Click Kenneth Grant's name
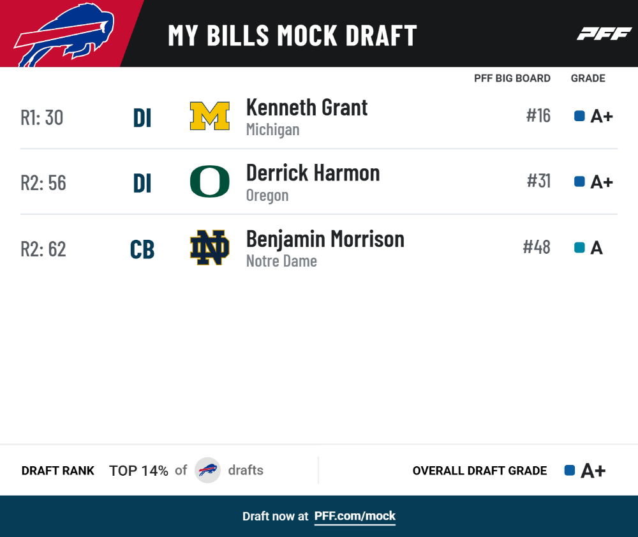The height and width of the screenshot is (537, 638). click(x=307, y=108)
